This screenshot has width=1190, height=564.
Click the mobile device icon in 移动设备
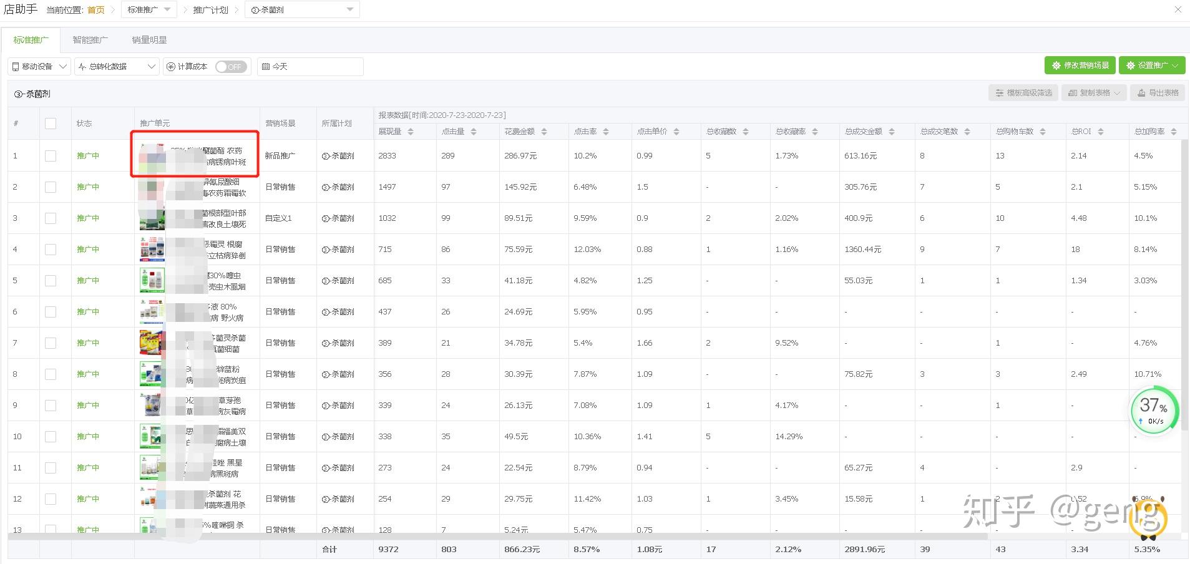coord(16,67)
